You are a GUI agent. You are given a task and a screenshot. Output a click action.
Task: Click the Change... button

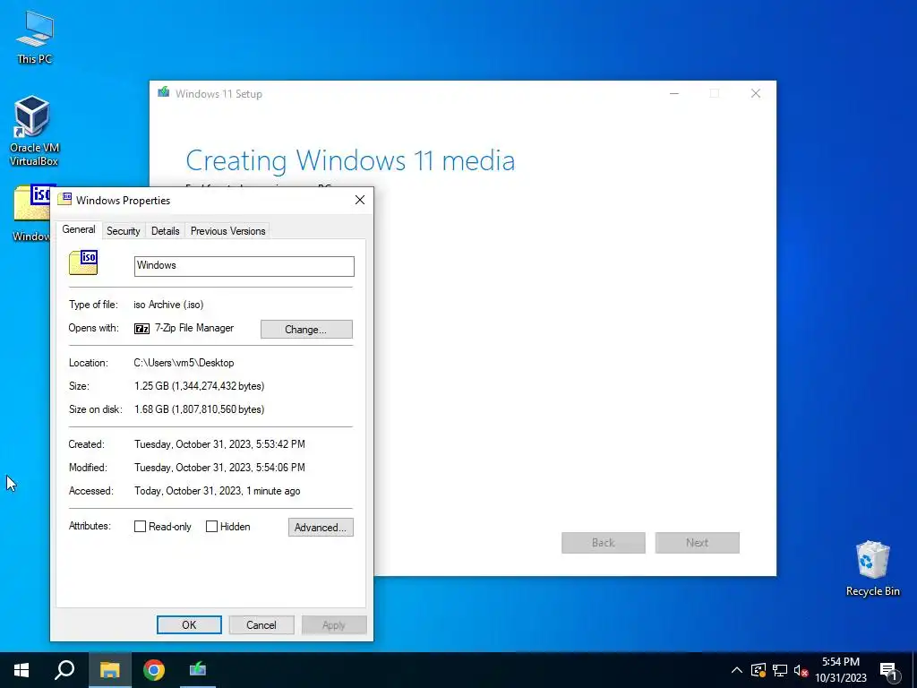pos(306,330)
